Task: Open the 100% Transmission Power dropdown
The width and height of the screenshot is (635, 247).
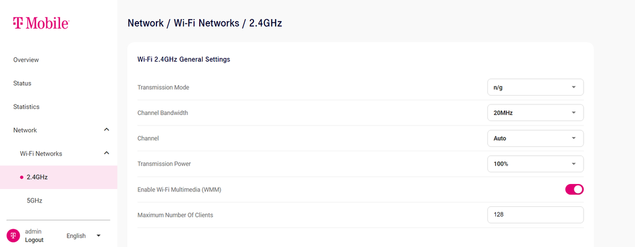Action: tap(535, 164)
